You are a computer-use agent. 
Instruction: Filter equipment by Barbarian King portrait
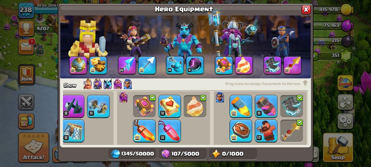pos(88,84)
